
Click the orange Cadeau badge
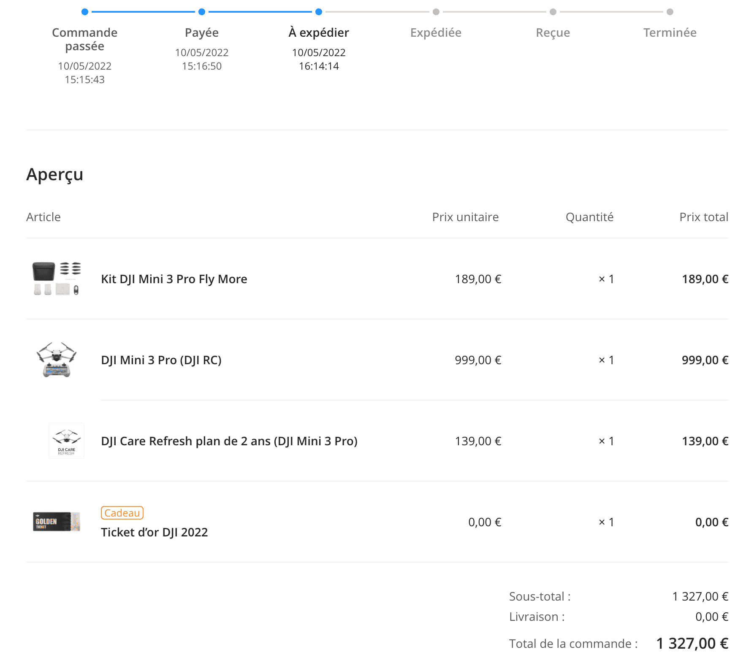(x=122, y=513)
